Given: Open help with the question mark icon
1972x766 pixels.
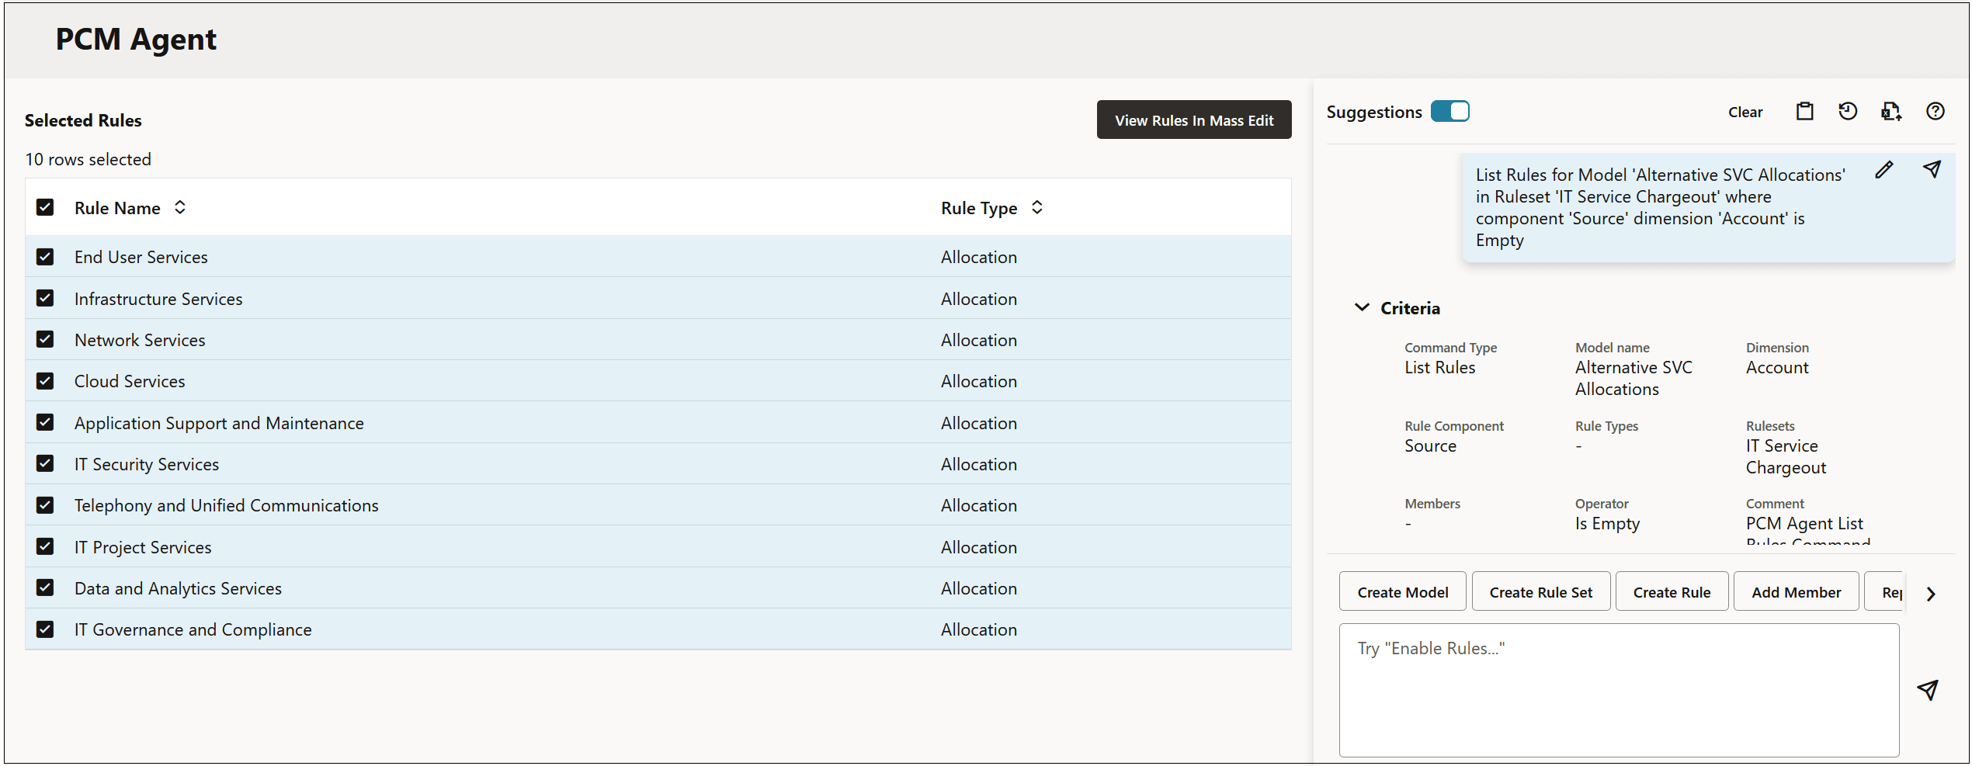Looking at the screenshot, I should coord(1936,111).
